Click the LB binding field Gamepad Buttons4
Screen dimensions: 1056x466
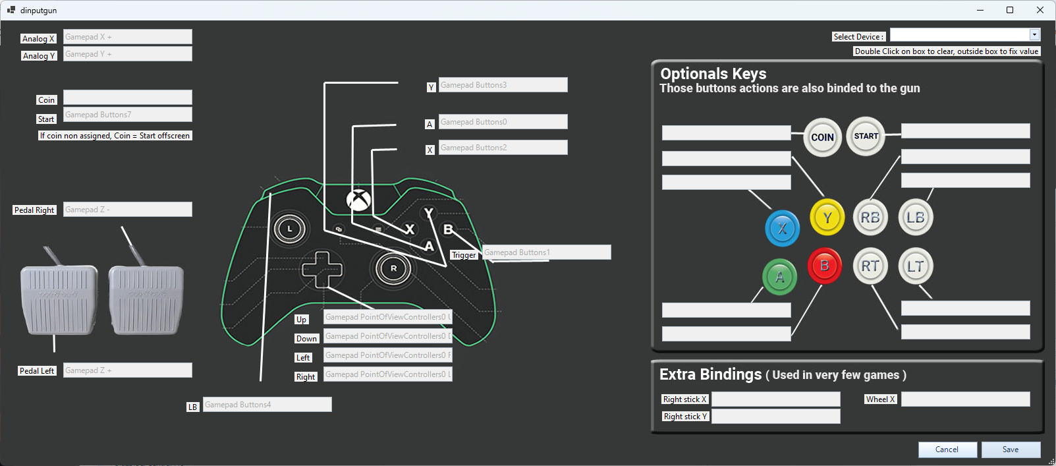(267, 405)
